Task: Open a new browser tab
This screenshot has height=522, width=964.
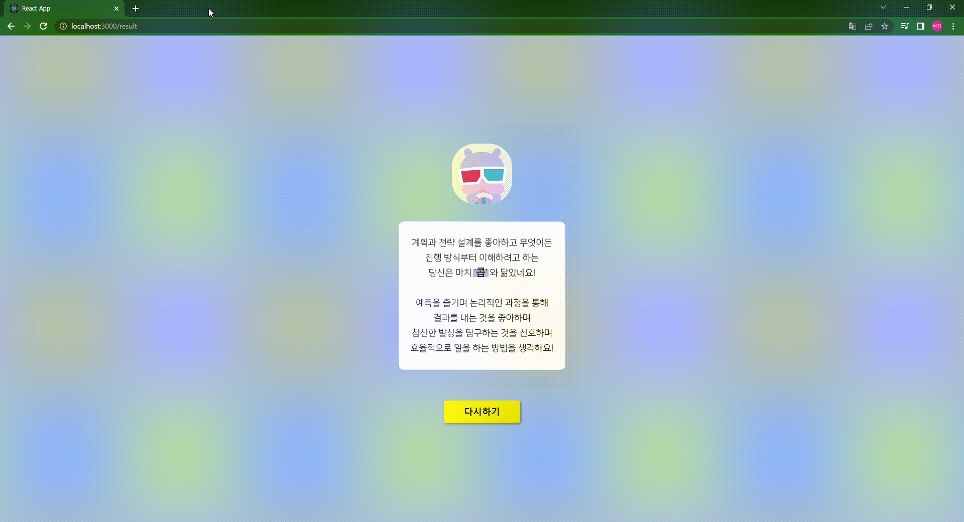Action: click(x=136, y=9)
